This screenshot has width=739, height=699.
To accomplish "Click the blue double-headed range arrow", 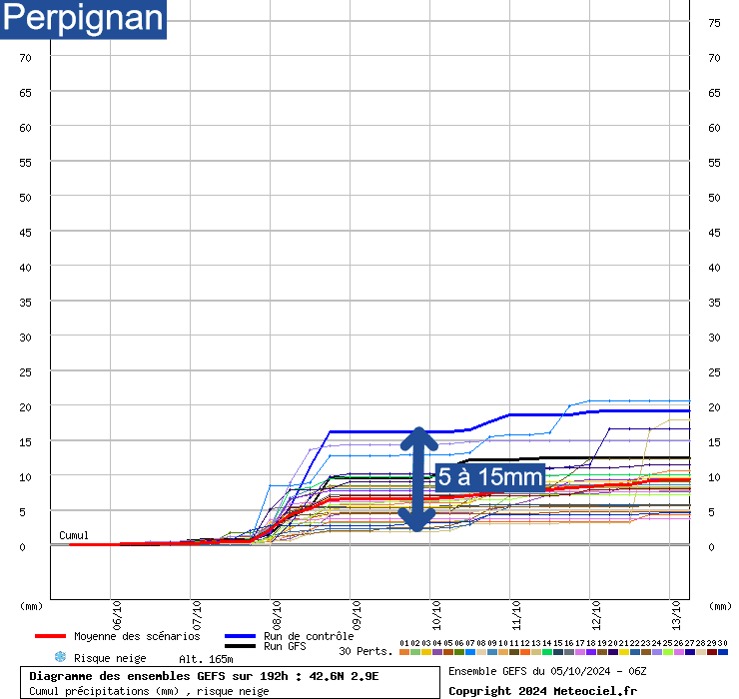I will tap(417, 479).
